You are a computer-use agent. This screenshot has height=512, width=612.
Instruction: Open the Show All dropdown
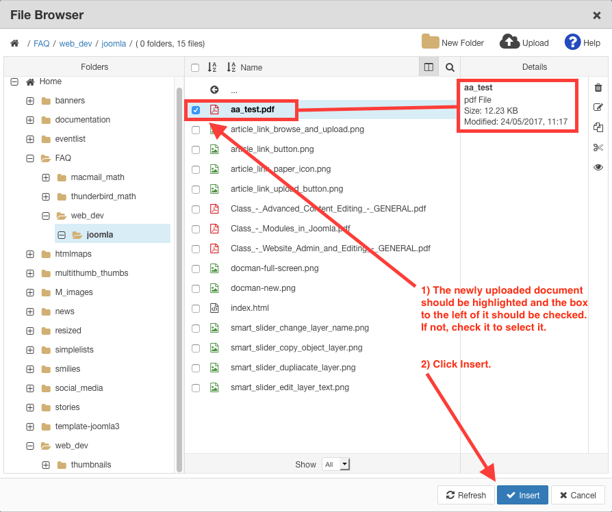335,464
